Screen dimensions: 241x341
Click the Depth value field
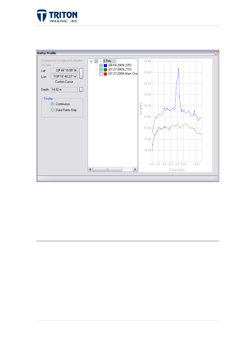click(x=64, y=90)
